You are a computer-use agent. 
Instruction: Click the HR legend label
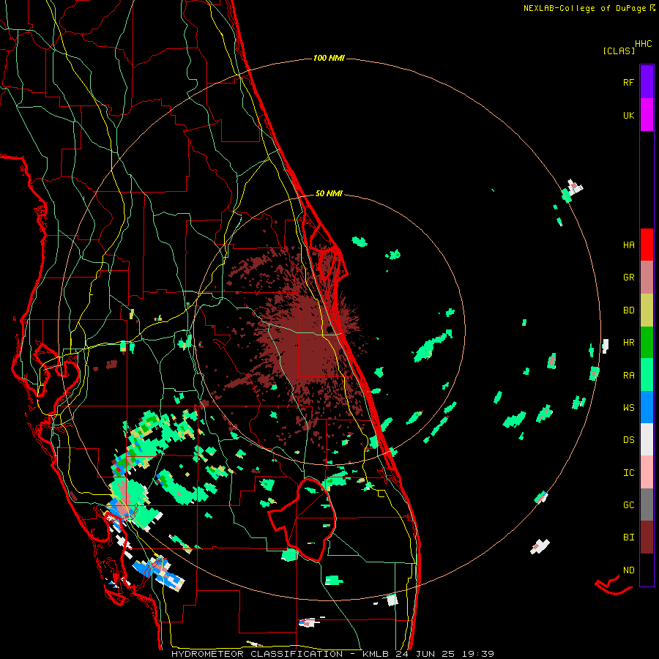point(628,343)
